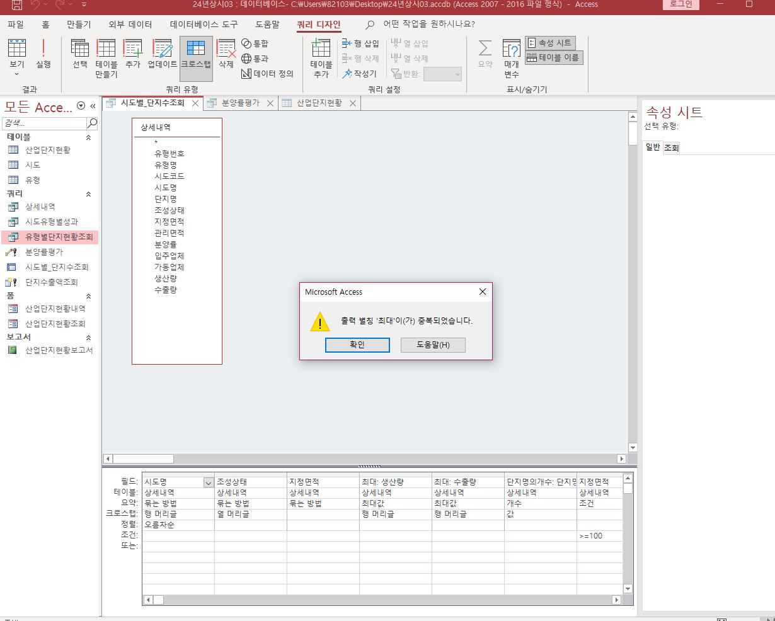Toggle the Table Names (테이블 이름) button
Image resolution: width=775 pixels, height=621 pixels.
click(x=554, y=58)
